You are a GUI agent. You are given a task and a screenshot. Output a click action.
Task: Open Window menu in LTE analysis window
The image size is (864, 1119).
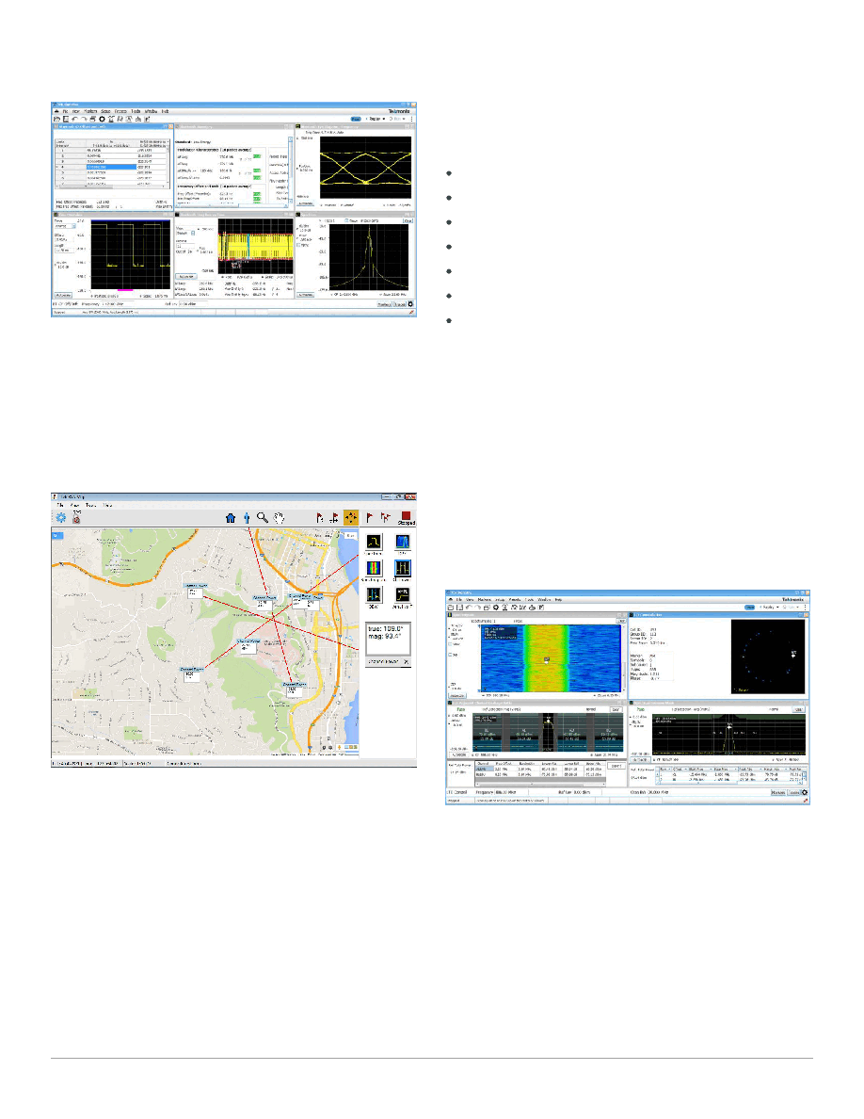545,599
